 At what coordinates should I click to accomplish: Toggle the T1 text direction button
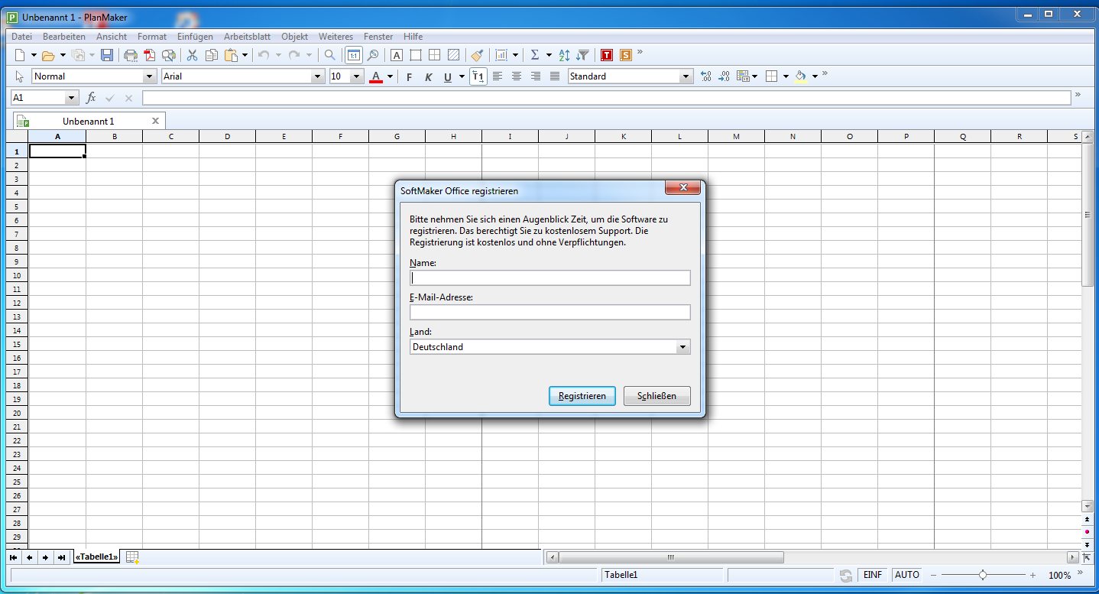tap(478, 76)
